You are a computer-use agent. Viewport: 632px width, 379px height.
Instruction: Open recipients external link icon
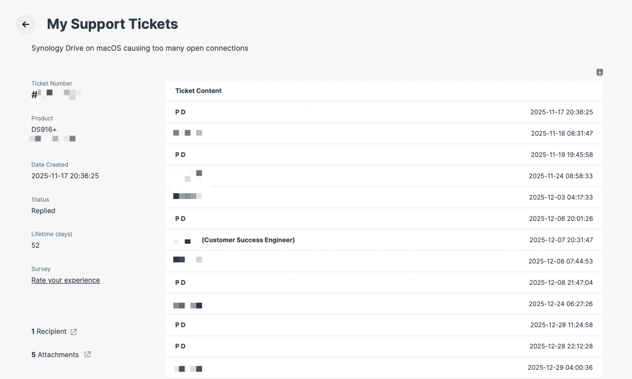pos(73,332)
